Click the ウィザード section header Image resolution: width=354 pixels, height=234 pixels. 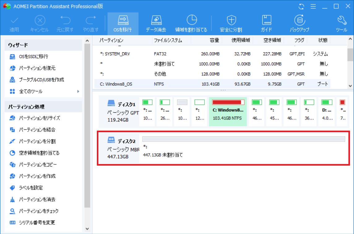(x=43, y=45)
